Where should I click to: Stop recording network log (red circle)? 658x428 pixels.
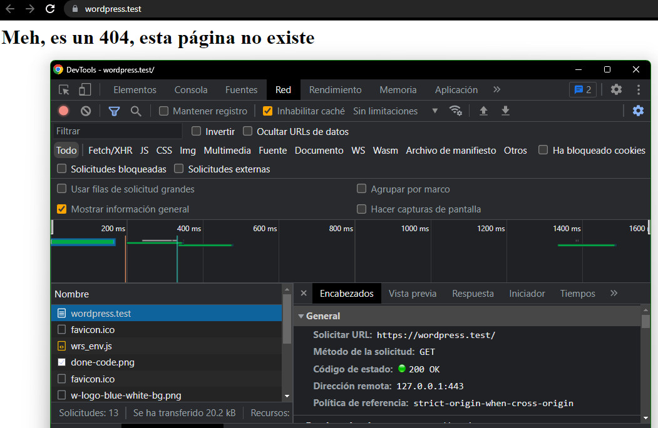click(62, 111)
